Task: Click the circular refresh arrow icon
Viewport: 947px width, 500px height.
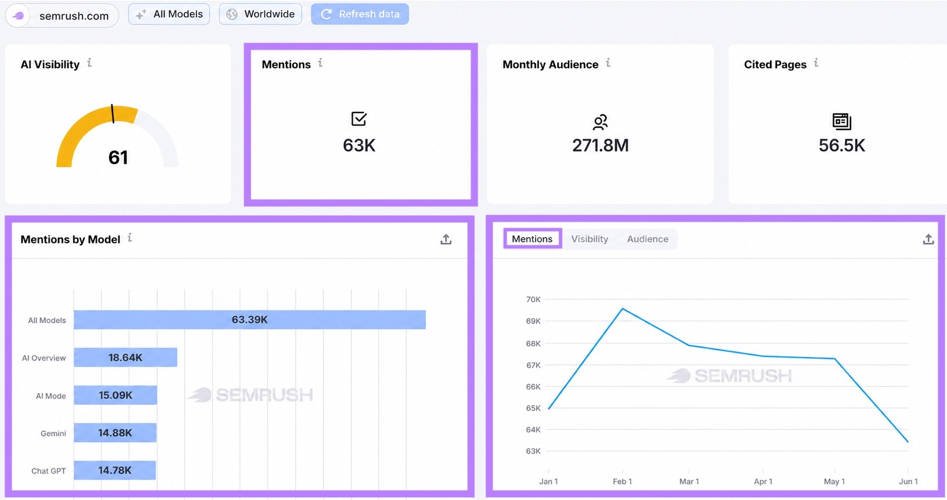Action: (326, 14)
